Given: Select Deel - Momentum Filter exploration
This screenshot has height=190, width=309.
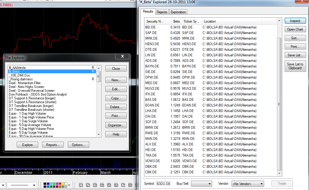Looking at the screenshot, I should click(52, 83).
